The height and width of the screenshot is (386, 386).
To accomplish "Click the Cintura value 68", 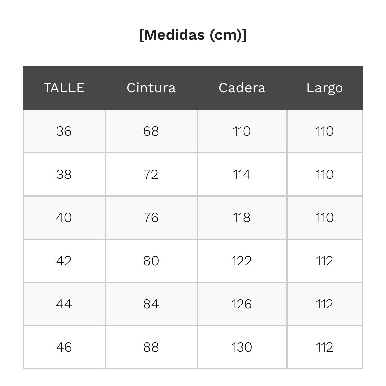I will click(151, 131).
